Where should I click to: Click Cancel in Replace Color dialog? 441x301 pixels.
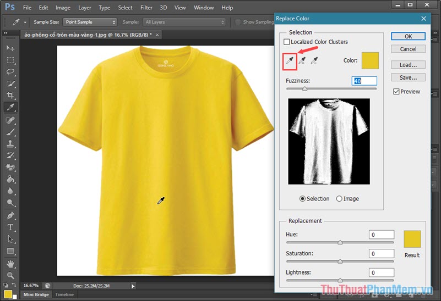point(408,49)
